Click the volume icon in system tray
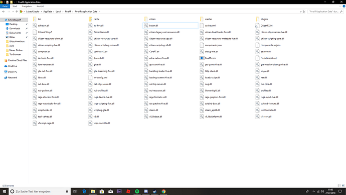Viewport: 346px width, 195px height. [x=322, y=191]
